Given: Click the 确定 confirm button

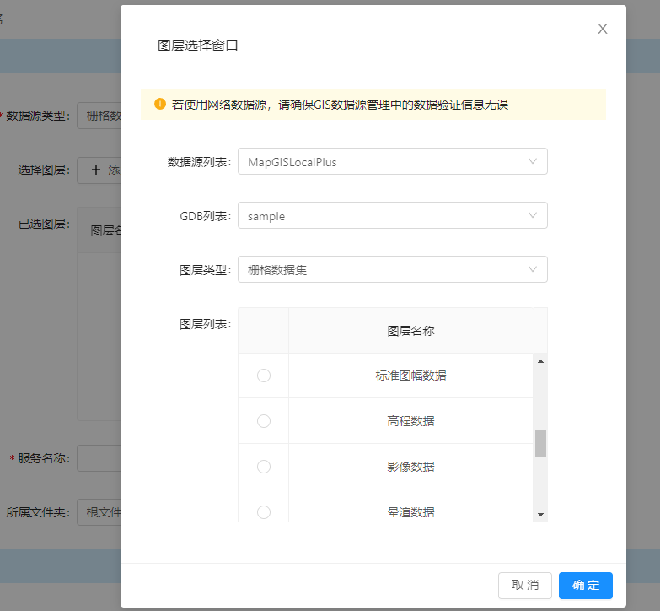Looking at the screenshot, I should [585, 586].
